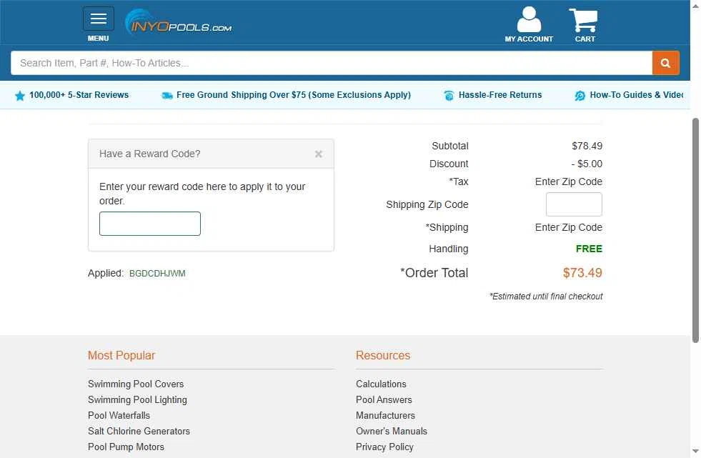Close the Reward Code panel
The height and width of the screenshot is (458, 701).
pyautogui.click(x=318, y=154)
